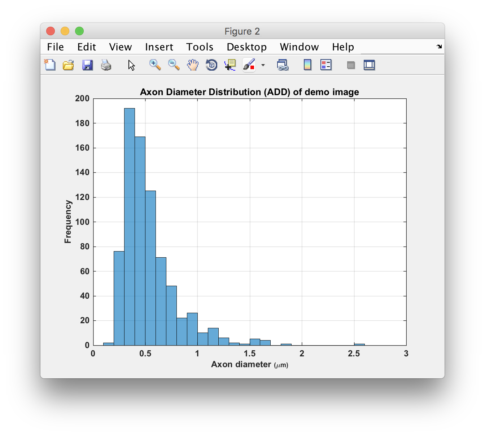Click the x-axis tick label '2.5'
485x436 pixels.
pyautogui.click(x=354, y=353)
